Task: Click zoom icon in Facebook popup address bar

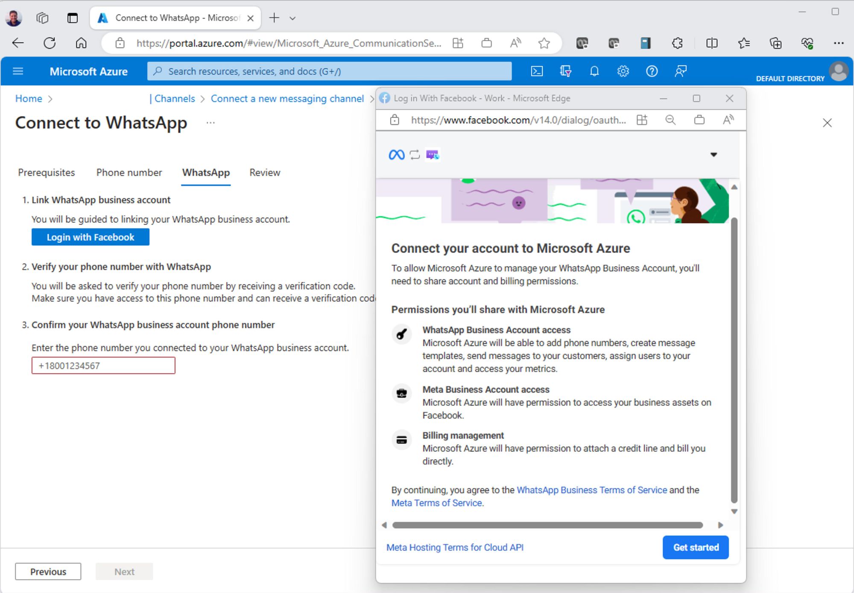Action: tap(670, 120)
